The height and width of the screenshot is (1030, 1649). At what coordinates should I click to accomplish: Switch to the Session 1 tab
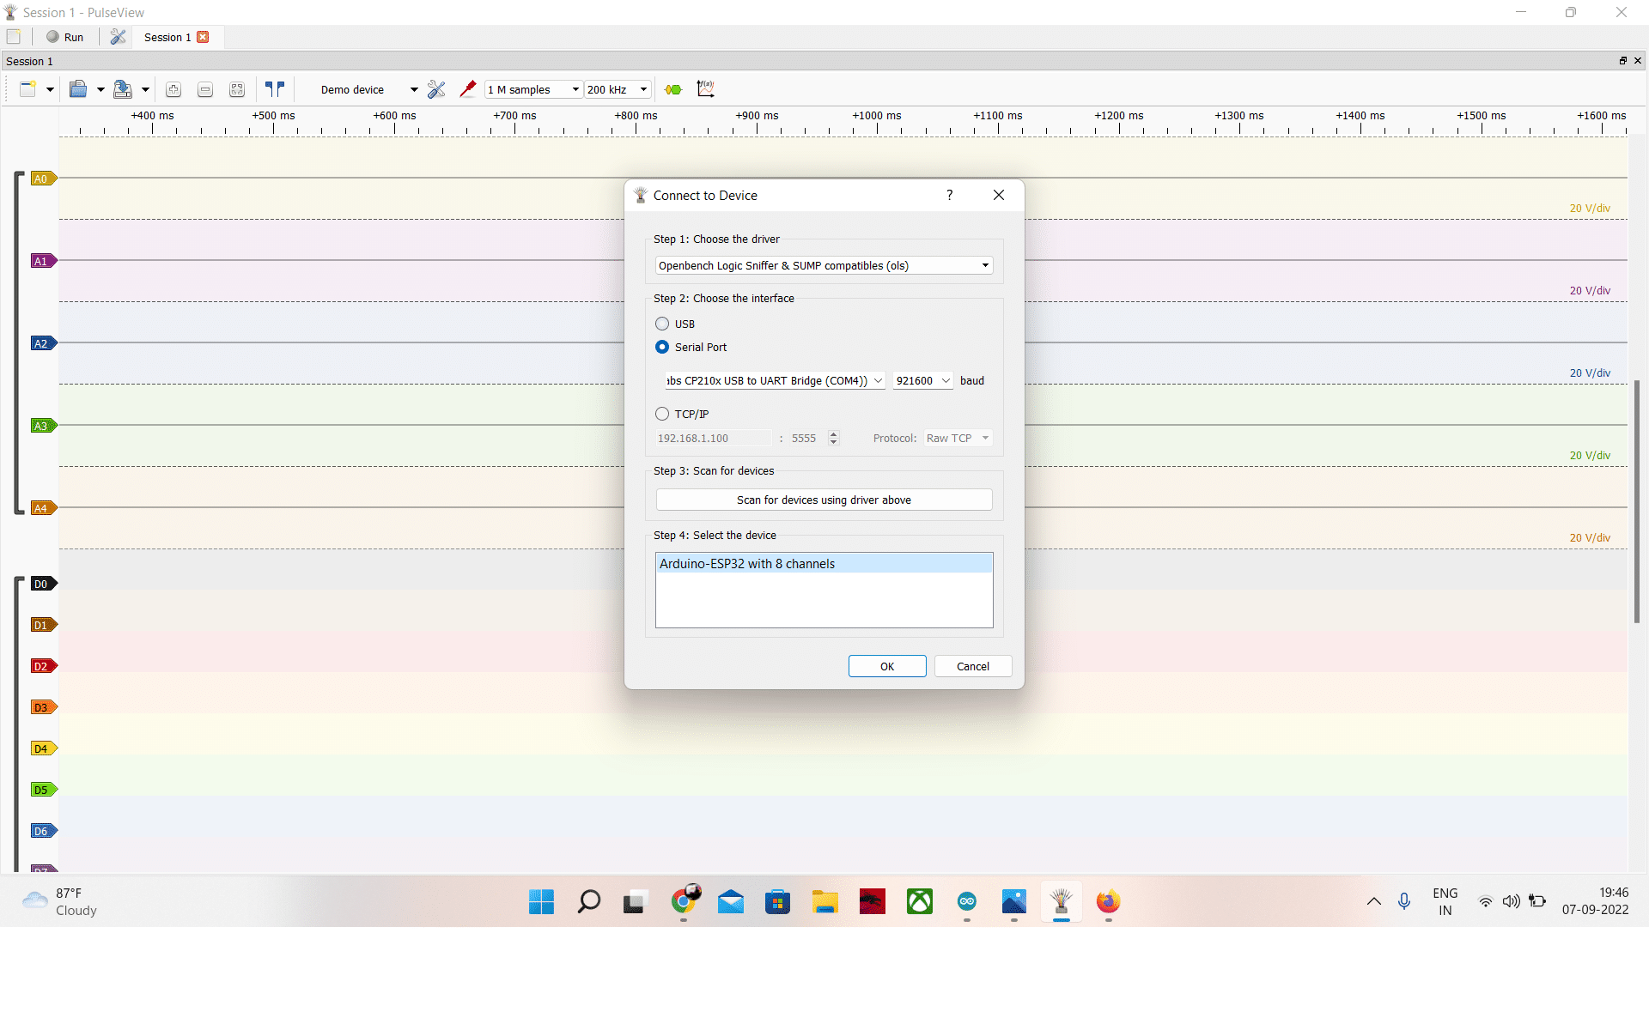(167, 37)
